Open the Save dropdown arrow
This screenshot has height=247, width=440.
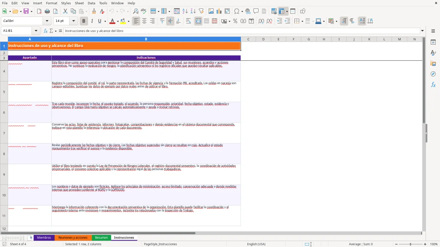32,11
